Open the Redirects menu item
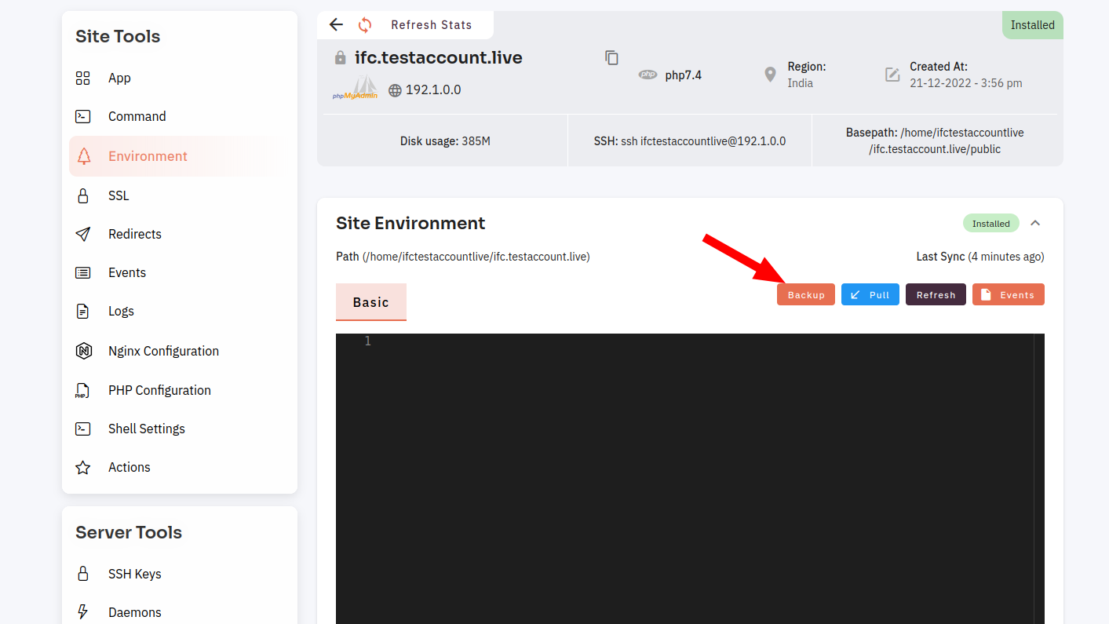Viewport: 1109px width, 624px height. point(179,234)
